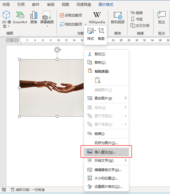Expand the 环绕文字 submenu arrow

tap(126, 160)
